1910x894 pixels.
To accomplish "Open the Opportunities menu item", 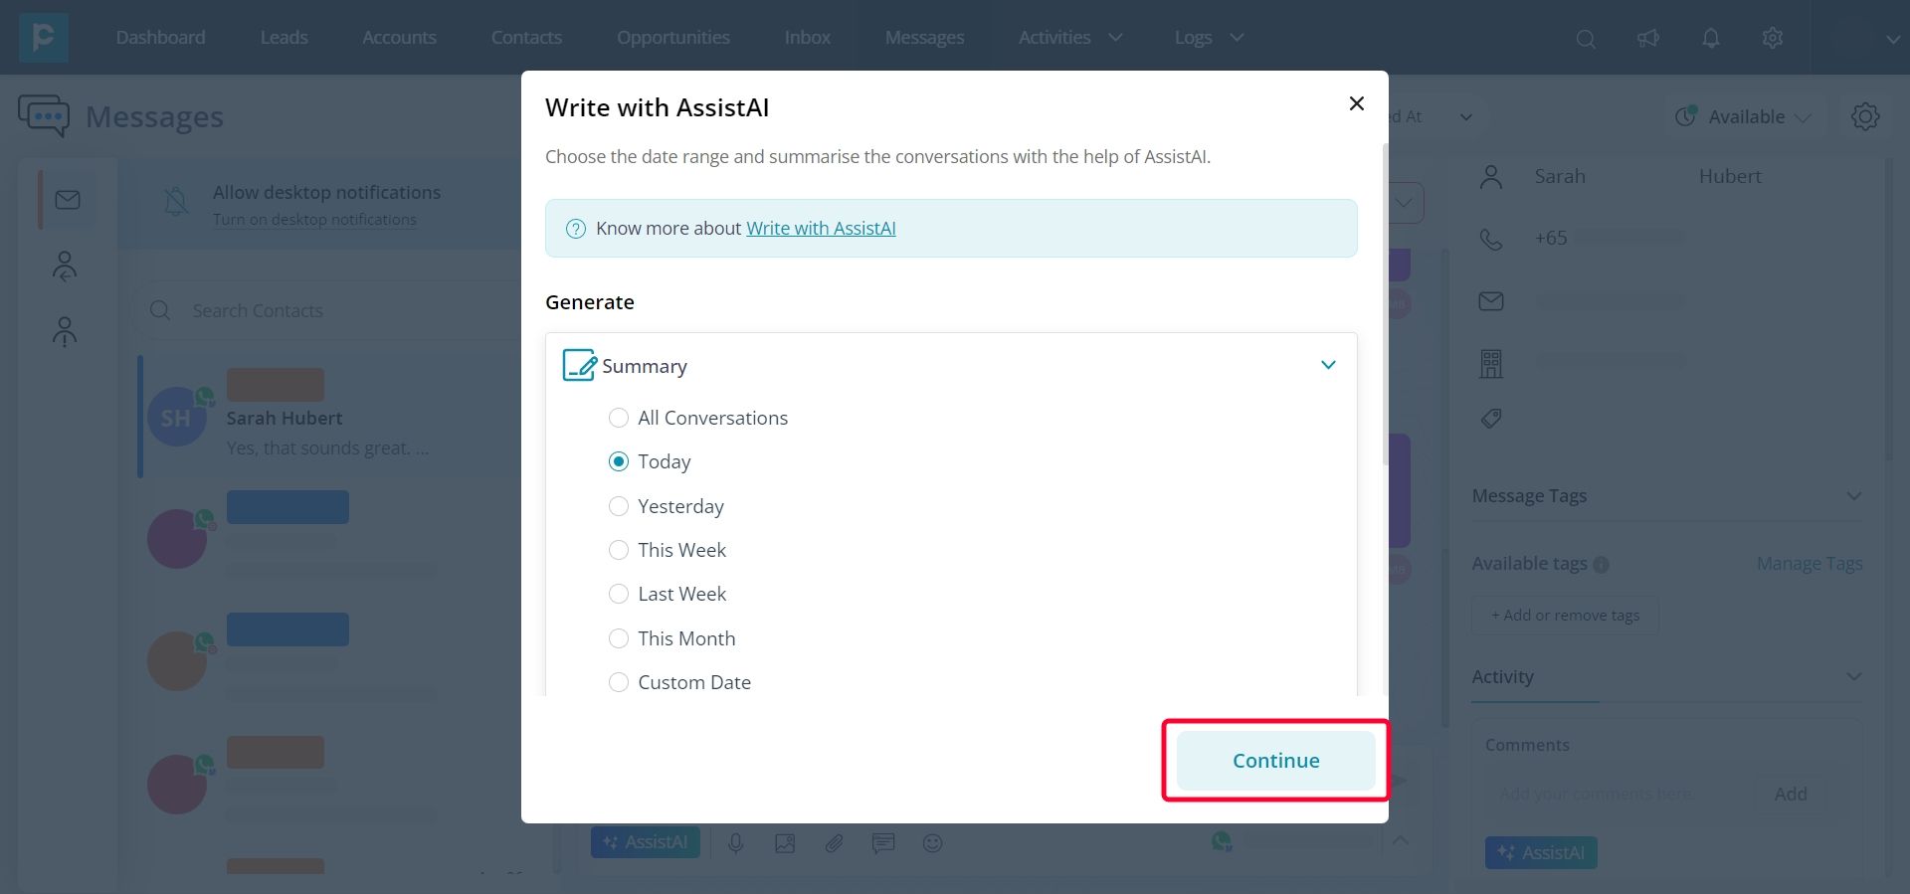I will tap(673, 38).
